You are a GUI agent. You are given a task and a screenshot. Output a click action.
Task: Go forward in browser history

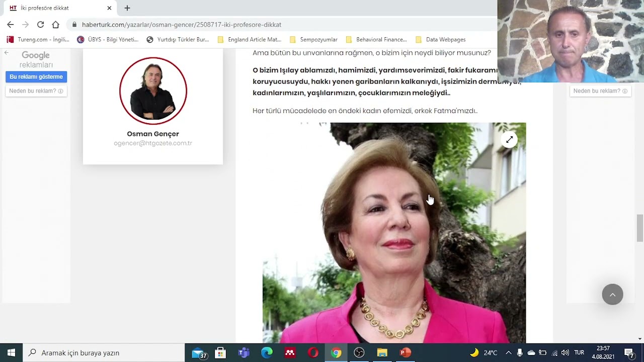pyautogui.click(x=26, y=24)
